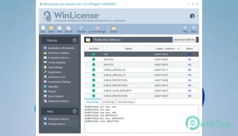The height and width of the screenshot is (136, 238).
Task: Click the New project toolbar icon
Action: [43, 29]
